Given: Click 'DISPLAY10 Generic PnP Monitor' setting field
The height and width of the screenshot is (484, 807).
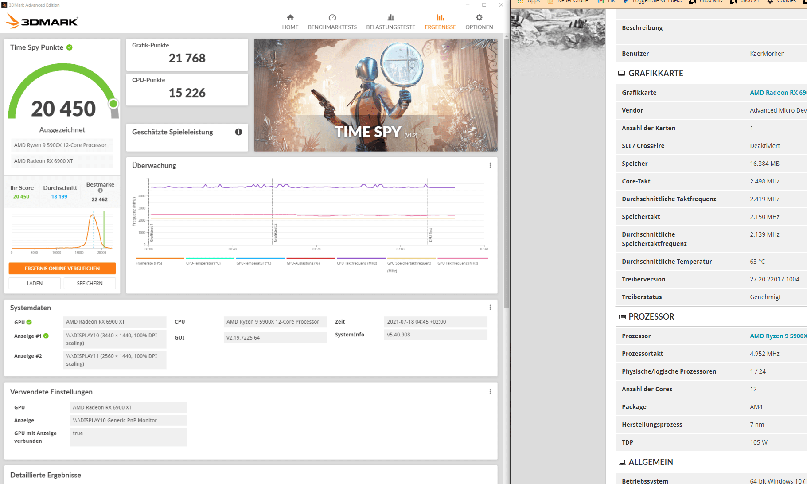Looking at the screenshot, I should click(129, 420).
